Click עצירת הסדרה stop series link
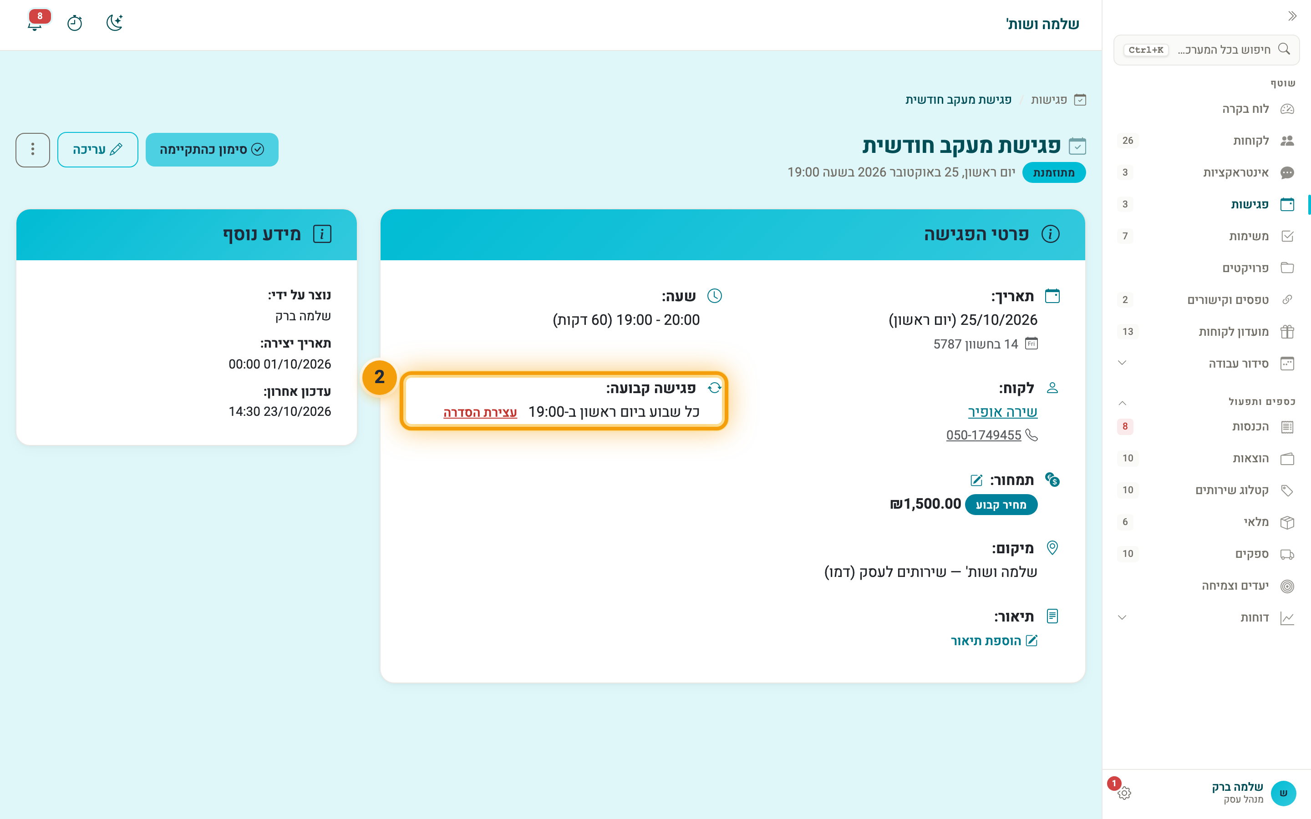The height and width of the screenshot is (819, 1311). tap(480, 412)
